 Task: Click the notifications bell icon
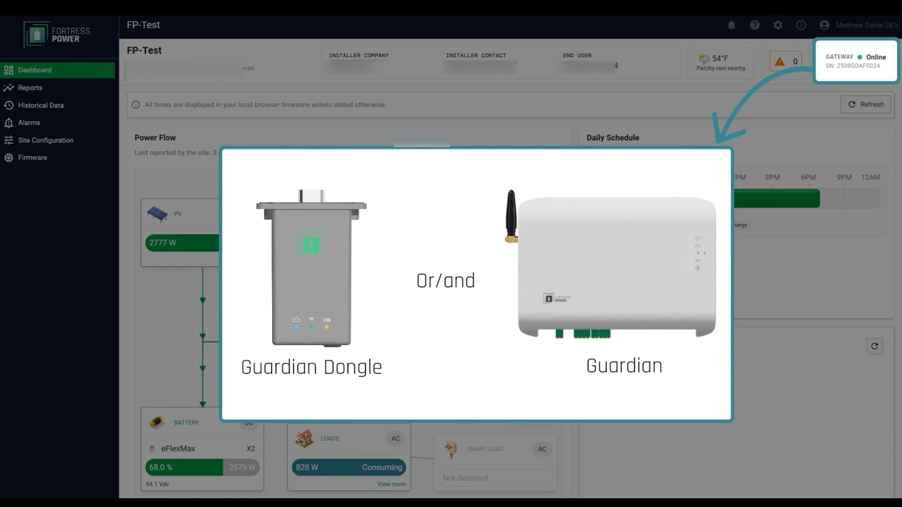[731, 25]
